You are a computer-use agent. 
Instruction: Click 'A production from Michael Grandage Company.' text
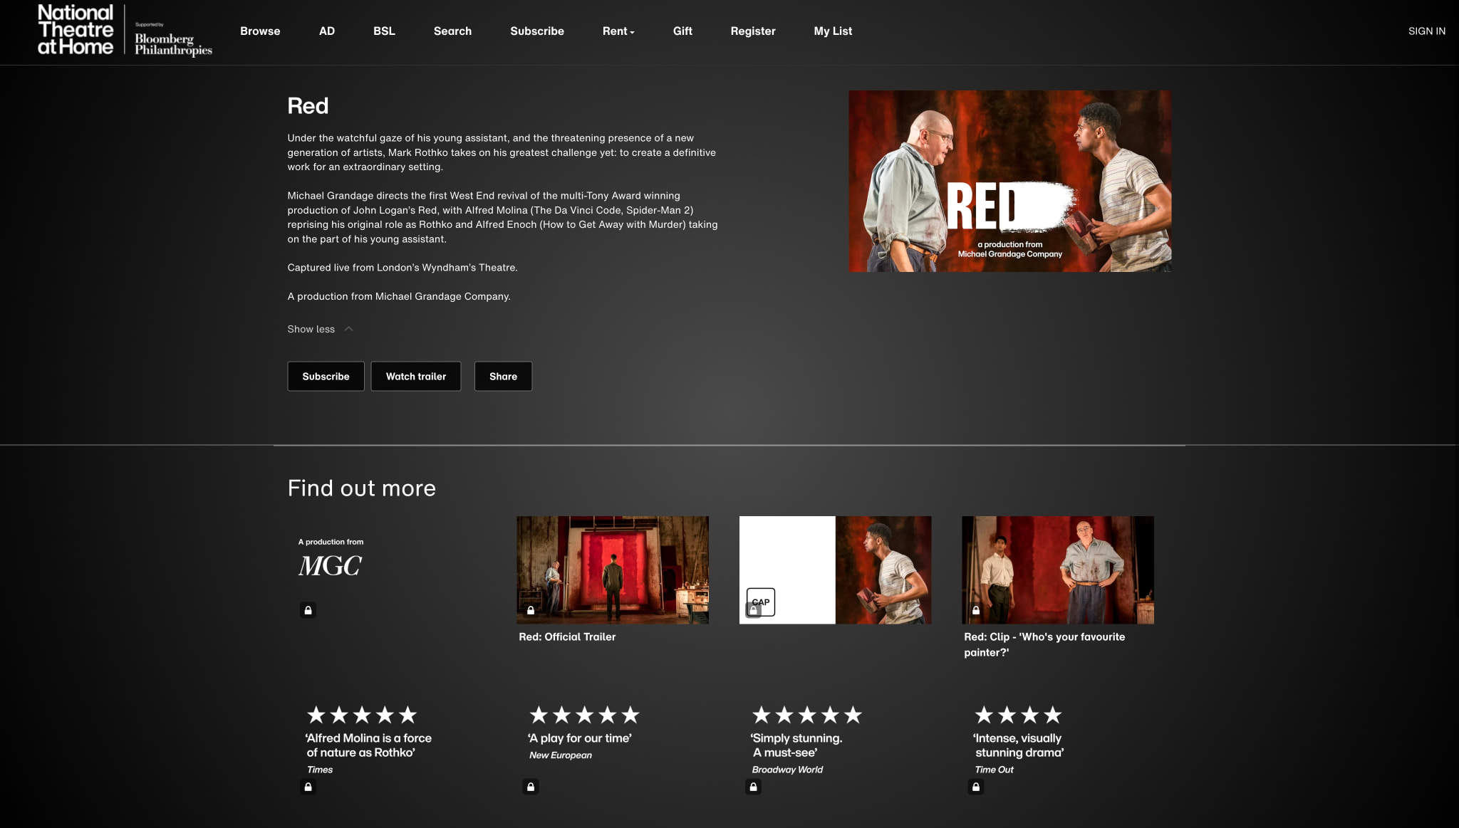(x=399, y=296)
